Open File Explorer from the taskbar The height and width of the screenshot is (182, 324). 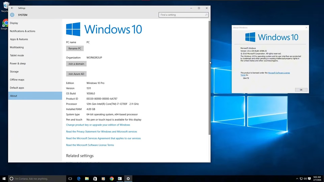(87, 179)
